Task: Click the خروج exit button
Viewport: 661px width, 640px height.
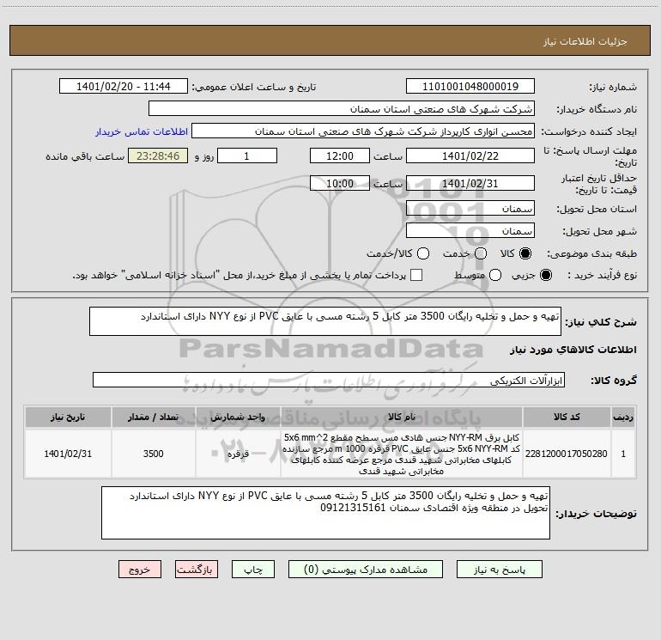Action: (x=140, y=570)
